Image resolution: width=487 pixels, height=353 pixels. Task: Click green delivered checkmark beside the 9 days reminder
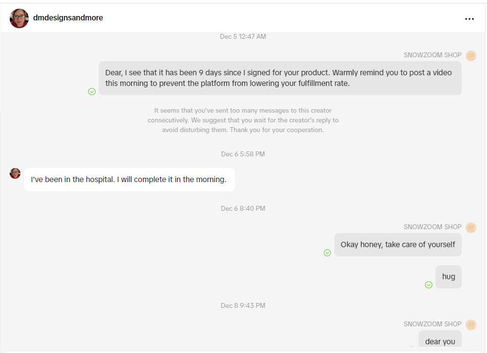coord(92,91)
